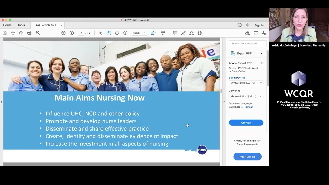Click the Select PDF File link

pos(237,78)
